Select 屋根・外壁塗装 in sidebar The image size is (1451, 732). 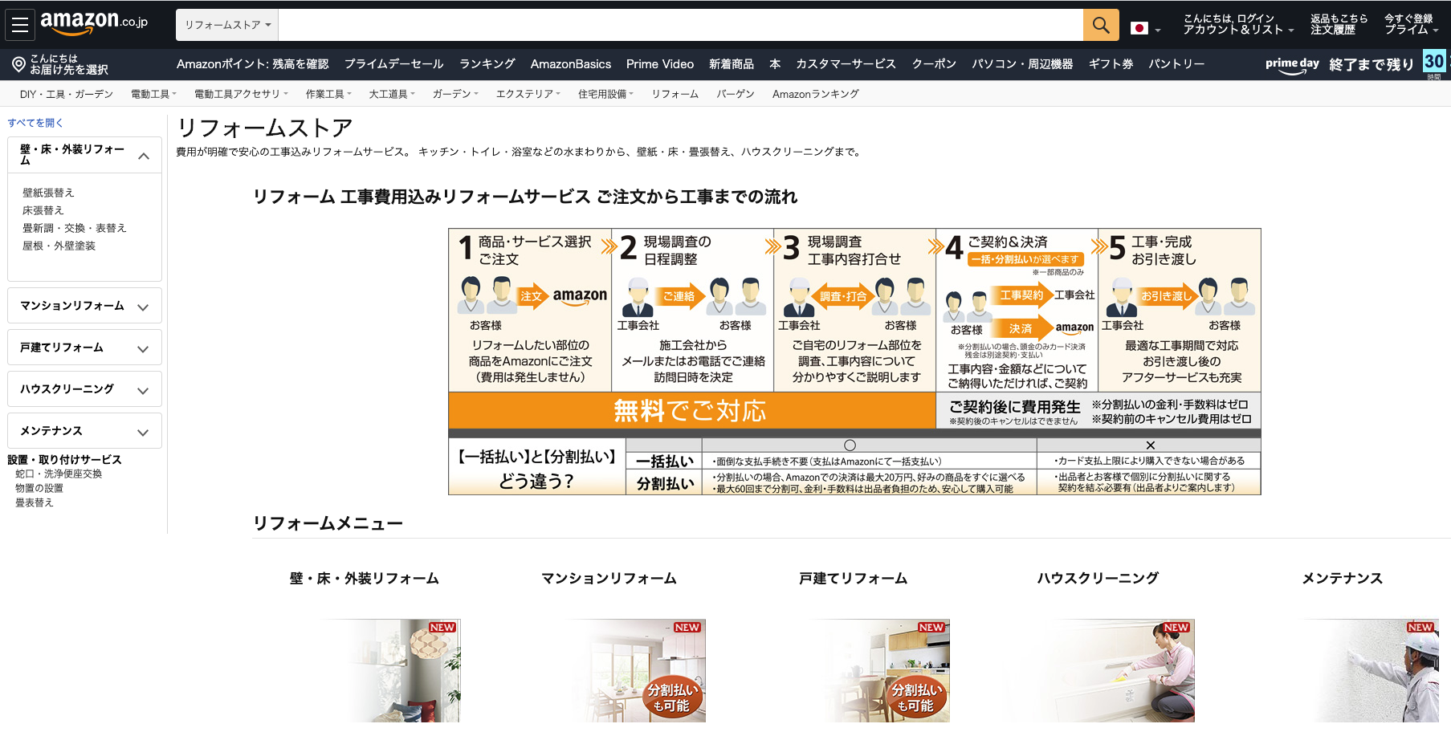pos(59,246)
